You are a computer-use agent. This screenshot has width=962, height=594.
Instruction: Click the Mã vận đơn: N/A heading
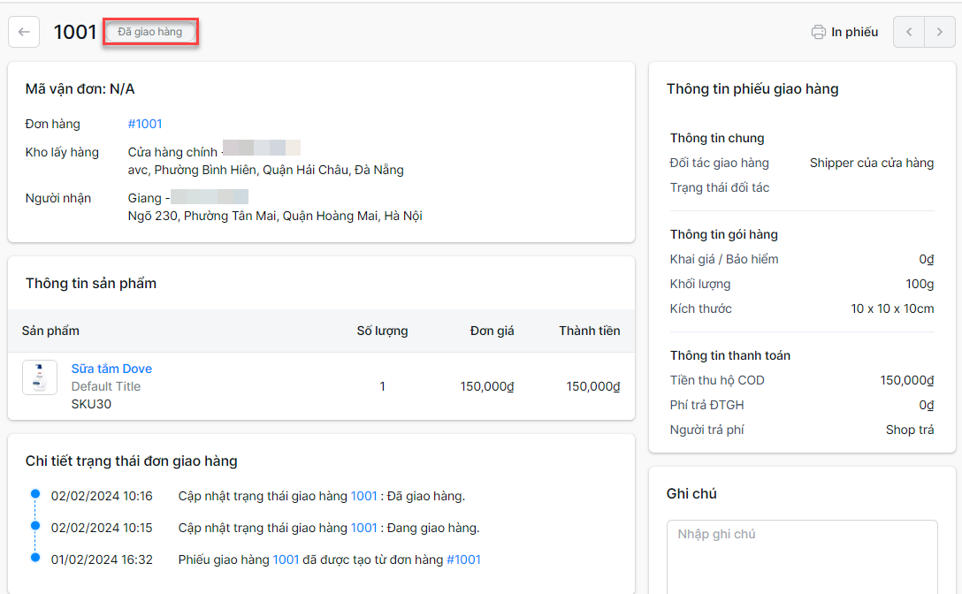click(80, 89)
